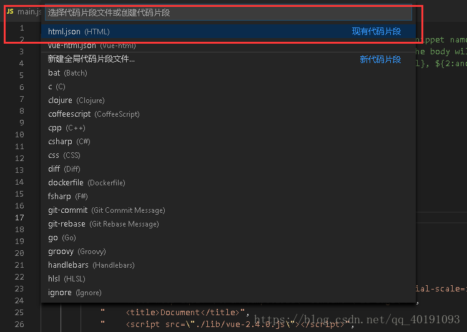Select bat (Batch) language entry

pos(228,72)
